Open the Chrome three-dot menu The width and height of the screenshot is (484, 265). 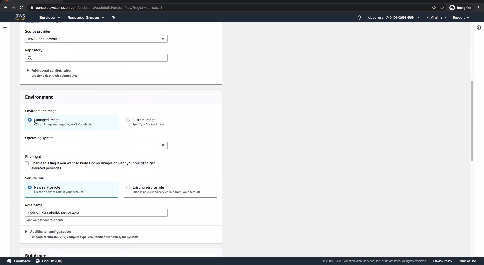point(479,8)
